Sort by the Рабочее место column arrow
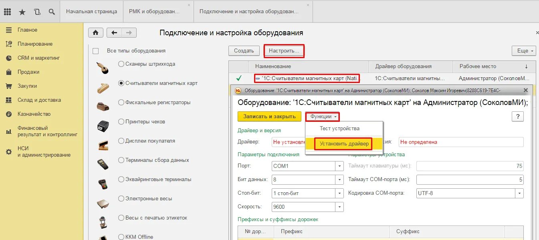This screenshot has height=240, width=539. (x=526, y=67)
